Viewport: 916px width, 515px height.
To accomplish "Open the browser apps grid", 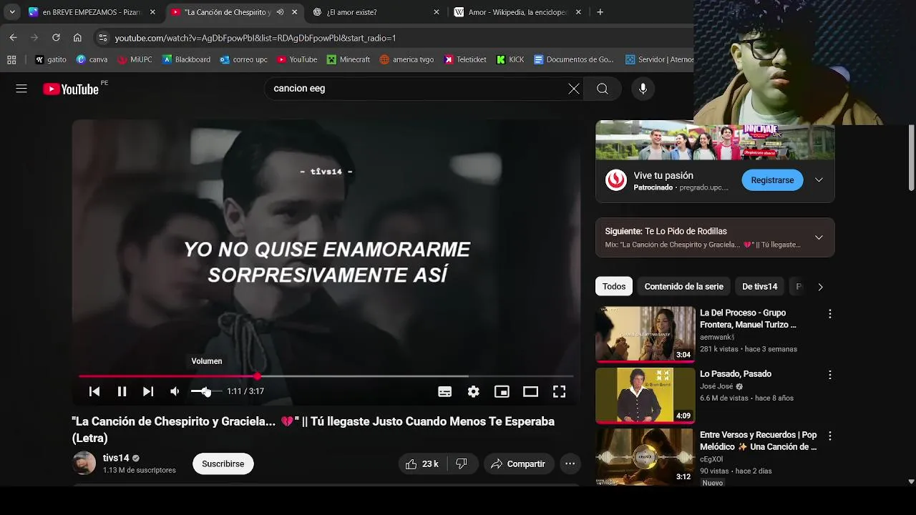I will coord(11,59).
